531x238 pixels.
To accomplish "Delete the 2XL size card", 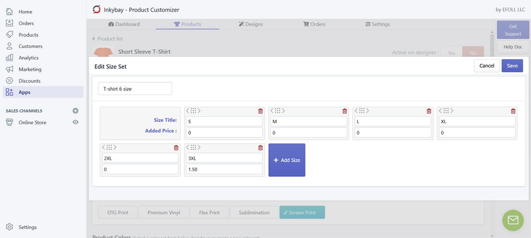I will tap(176, 148).
